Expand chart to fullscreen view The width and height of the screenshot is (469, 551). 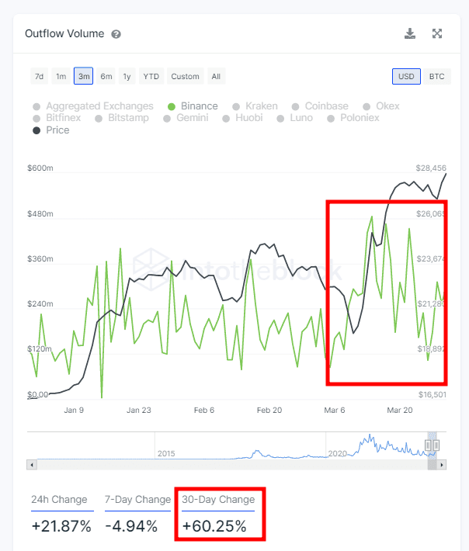click(x=437, y=33)
